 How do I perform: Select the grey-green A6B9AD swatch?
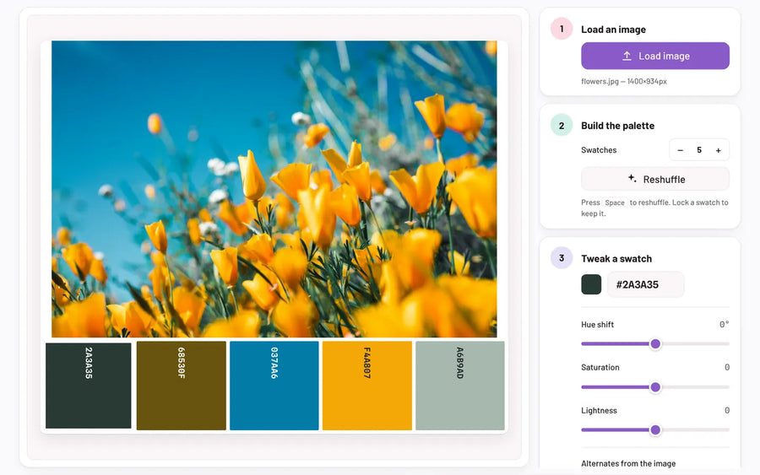pyautogui.click(x=460, y=386)
